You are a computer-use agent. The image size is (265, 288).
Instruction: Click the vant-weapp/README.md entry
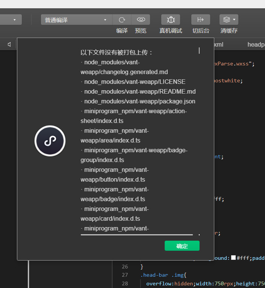click(138, 91)
